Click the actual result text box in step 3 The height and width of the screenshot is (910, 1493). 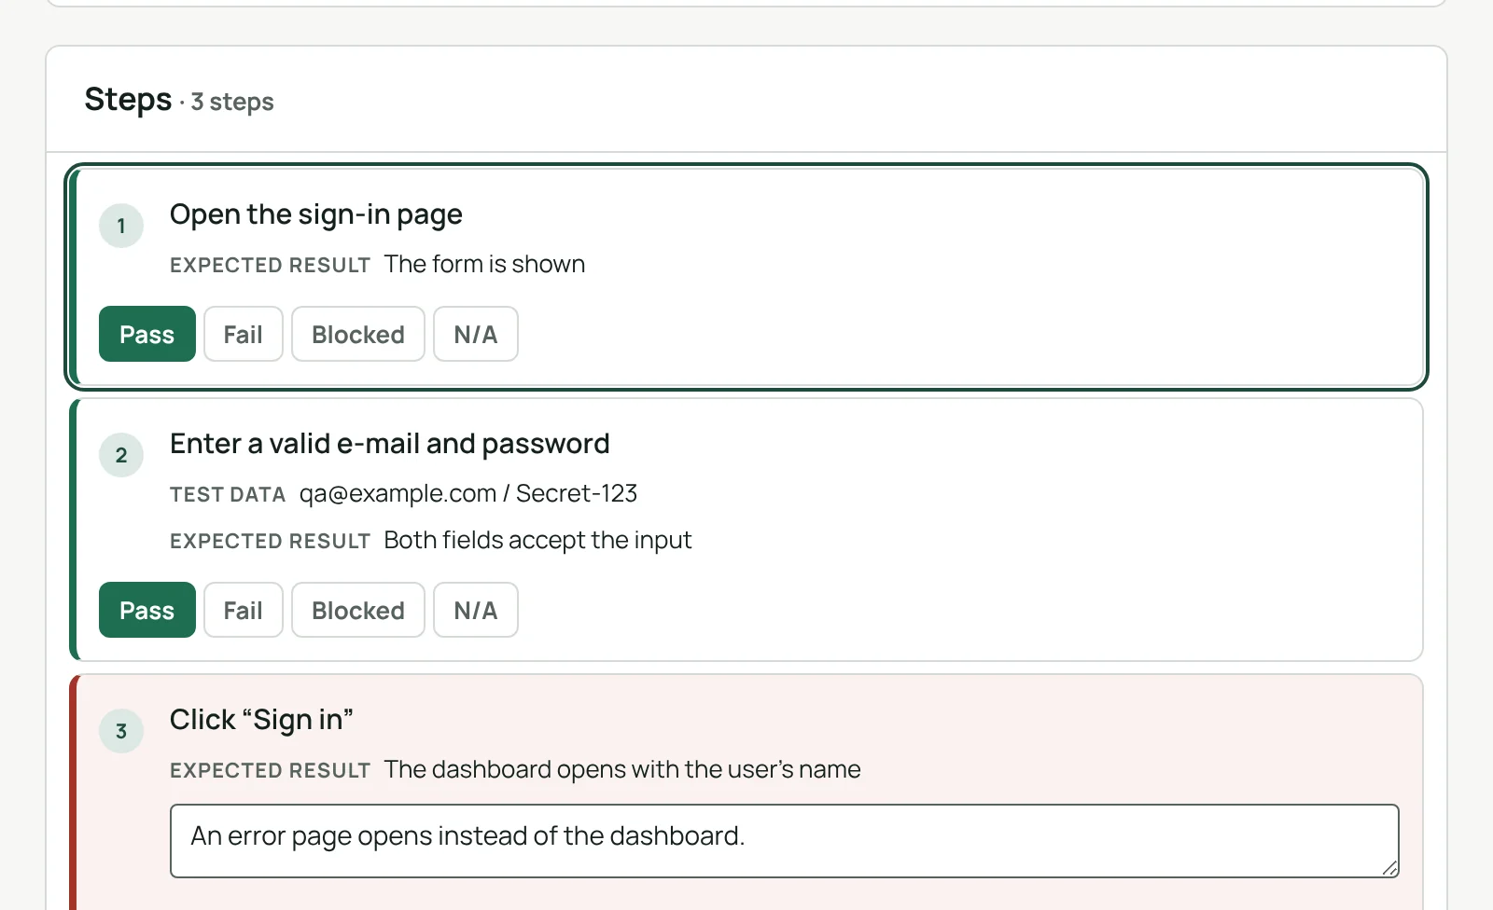click(x=785, y=841)
